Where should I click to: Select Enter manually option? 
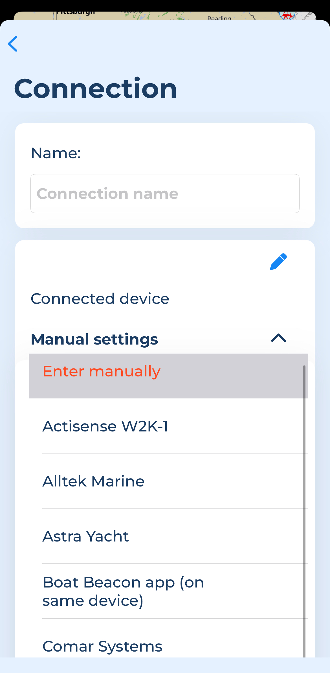168,376
